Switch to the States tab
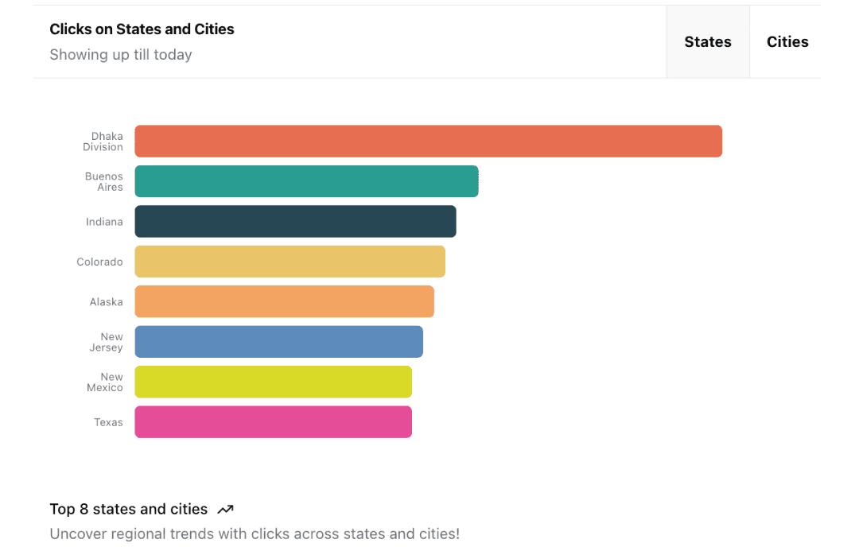This screenshot has width=855, height=547. (708, 42)
